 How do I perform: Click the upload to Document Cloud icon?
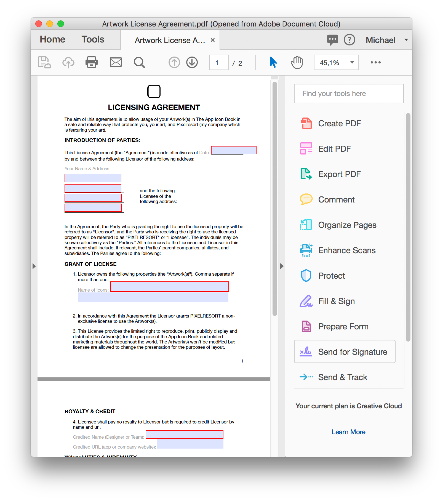pos(68,62)
